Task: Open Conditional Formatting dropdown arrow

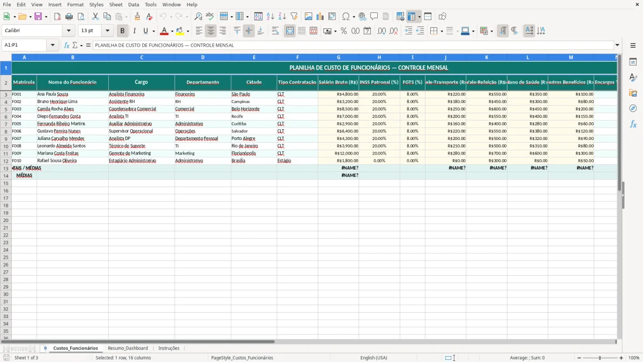Action: tap(491, 31)
